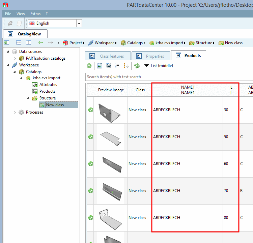Select Attributes in the catalog tree

point(48,85)
